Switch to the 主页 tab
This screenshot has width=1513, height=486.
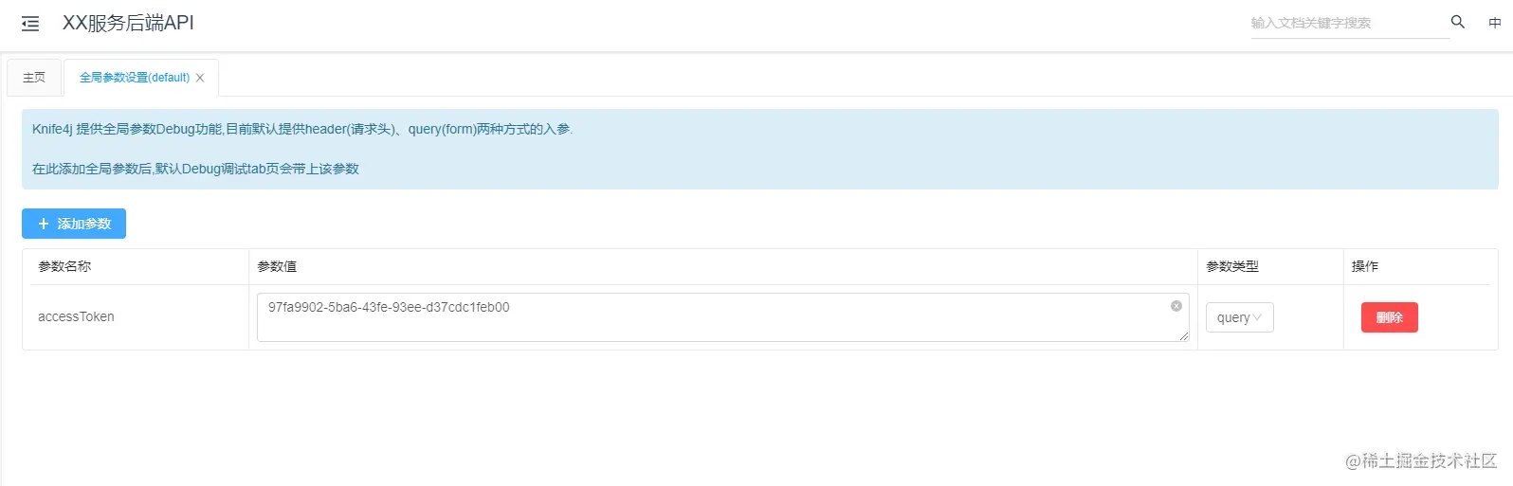tap(34, 78)
